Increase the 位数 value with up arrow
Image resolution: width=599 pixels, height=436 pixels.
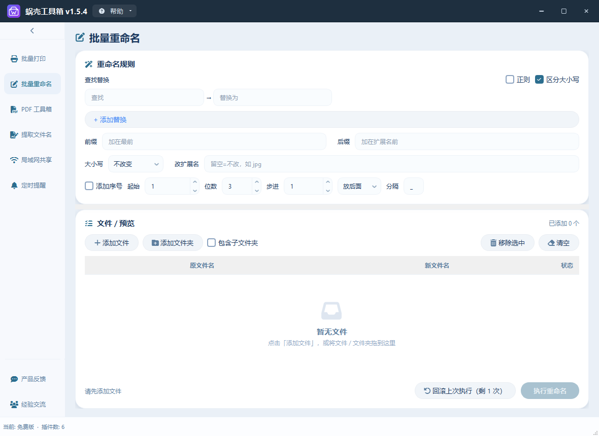(x=257, y=182)
